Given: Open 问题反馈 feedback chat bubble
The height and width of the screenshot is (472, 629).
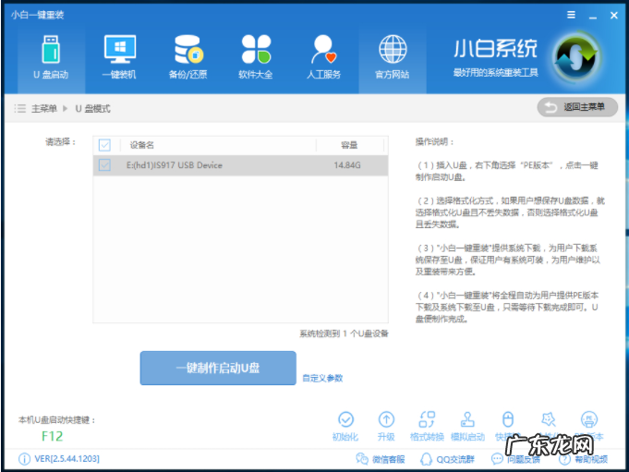Looking at the screenshot, I should (x=515, y=459).
